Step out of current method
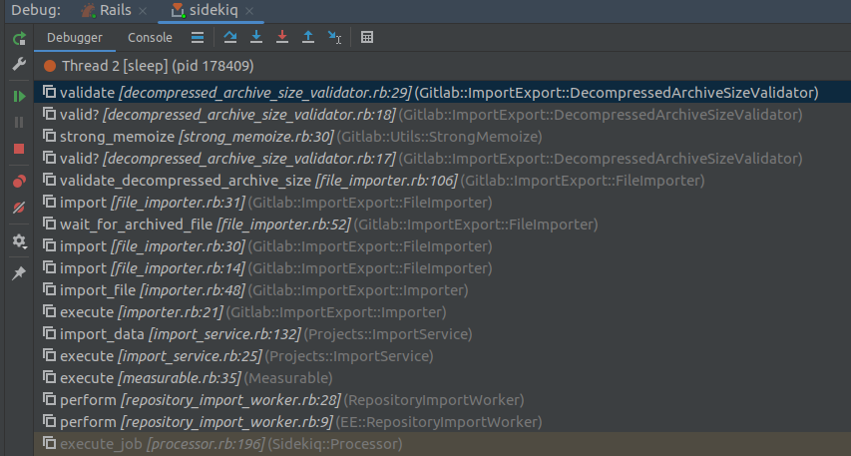Screen dimensions: 851x456 (308, 37)
